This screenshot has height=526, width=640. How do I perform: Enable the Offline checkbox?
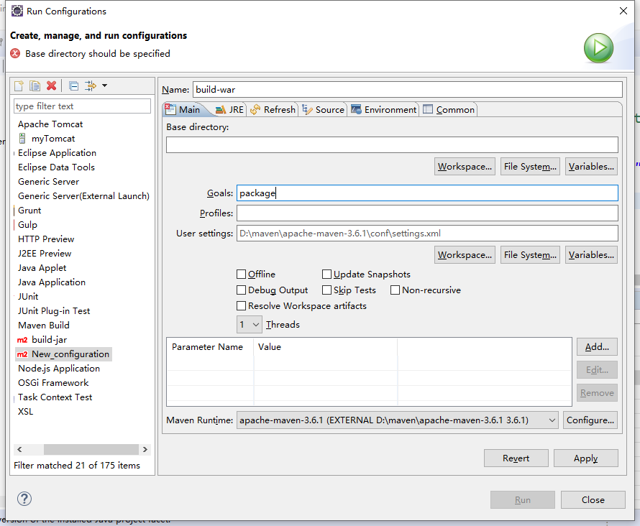point(241,274)
